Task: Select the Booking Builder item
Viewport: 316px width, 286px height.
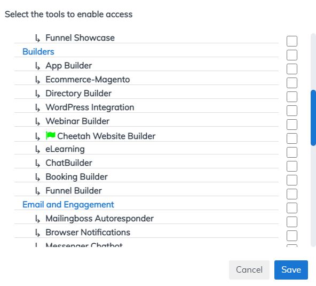Action: click(76, 177)
